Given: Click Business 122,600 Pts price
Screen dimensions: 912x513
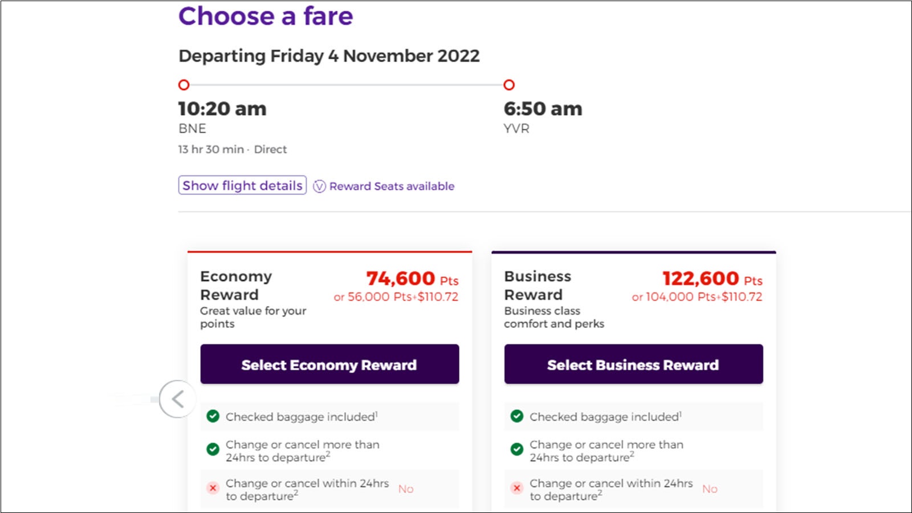Looking at the screenshot, I should click(712, 279).
